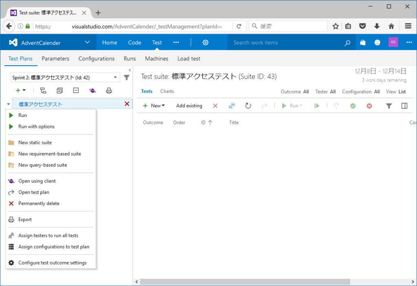417x286 pixels.
Task: Choose Assign configurations to test plan
Action: 50,246
